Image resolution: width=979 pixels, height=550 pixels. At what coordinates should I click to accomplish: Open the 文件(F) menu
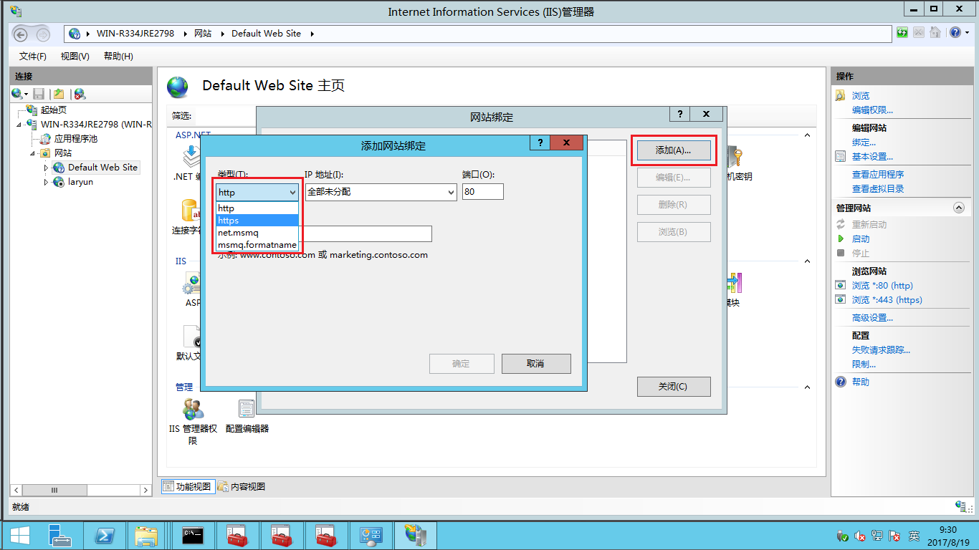pyautogui.click(x=33, y=56)
